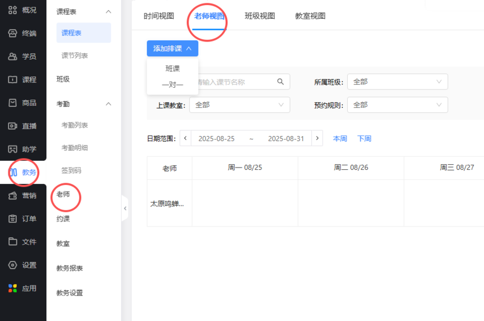Click the 周三 08/27 column header
This screenshot has width=484, height=321.
click(x=457, y=168)
